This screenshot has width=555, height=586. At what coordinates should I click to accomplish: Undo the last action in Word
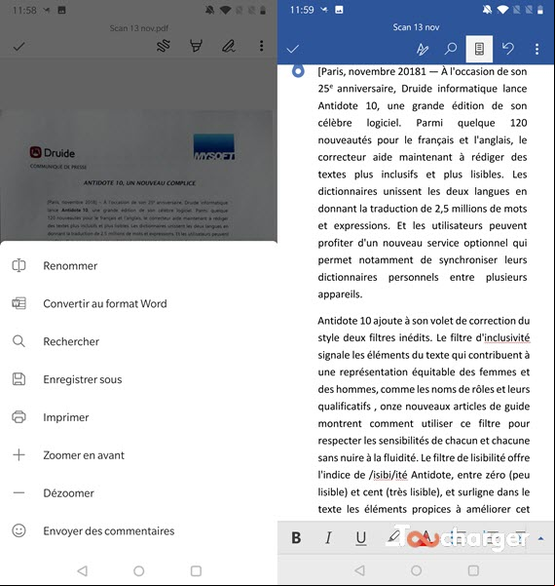[508, 49]
